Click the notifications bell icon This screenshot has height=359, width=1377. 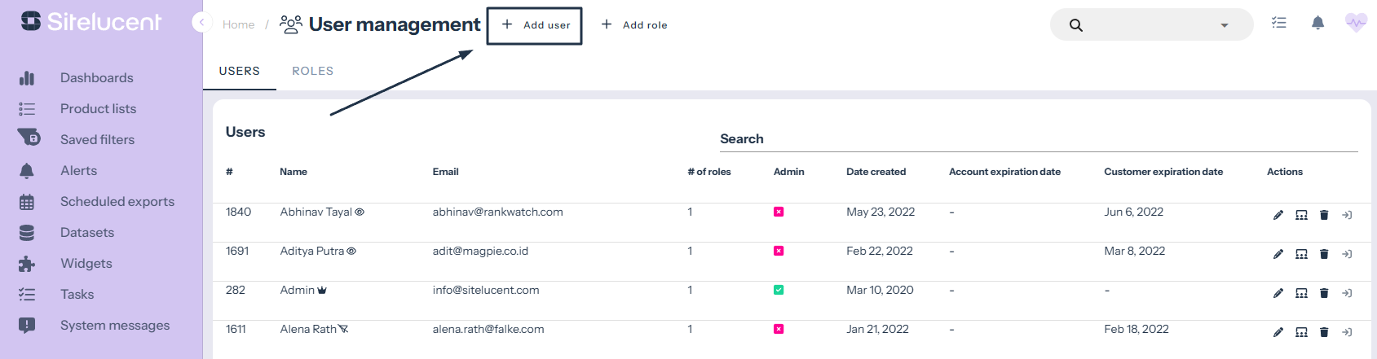tap(1317, 23)
